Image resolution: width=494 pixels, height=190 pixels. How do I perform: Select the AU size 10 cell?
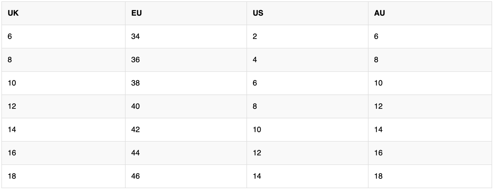click(x=378, y=83)
